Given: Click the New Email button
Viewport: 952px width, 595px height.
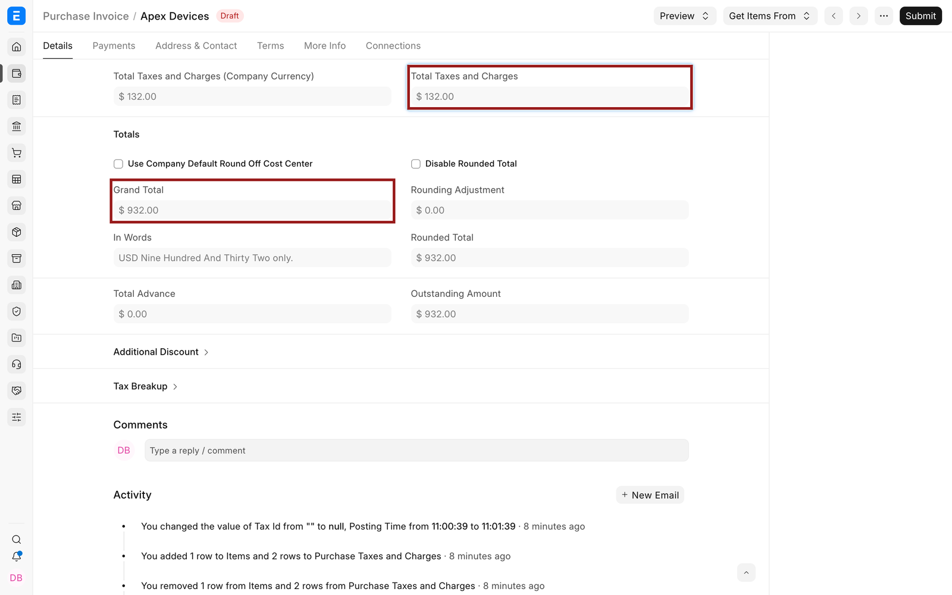Looking at the screenshot, I should 650,495.
